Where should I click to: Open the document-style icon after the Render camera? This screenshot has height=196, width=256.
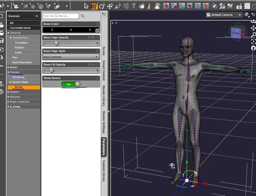pyautogui.click(x=247, y=6)
